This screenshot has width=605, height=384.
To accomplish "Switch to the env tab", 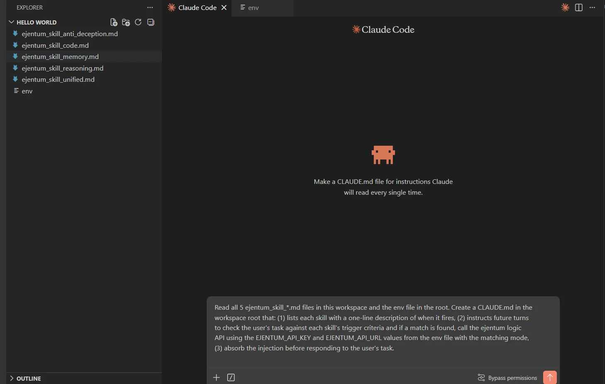I will (253, 7).
